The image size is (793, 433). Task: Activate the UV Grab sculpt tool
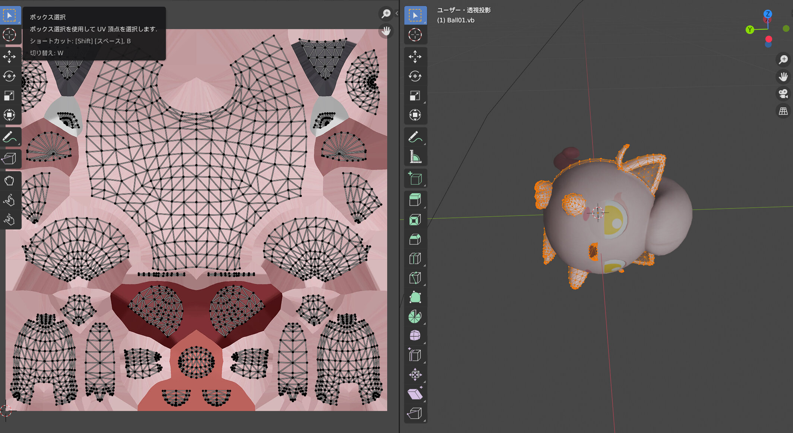tap(9, 181)
